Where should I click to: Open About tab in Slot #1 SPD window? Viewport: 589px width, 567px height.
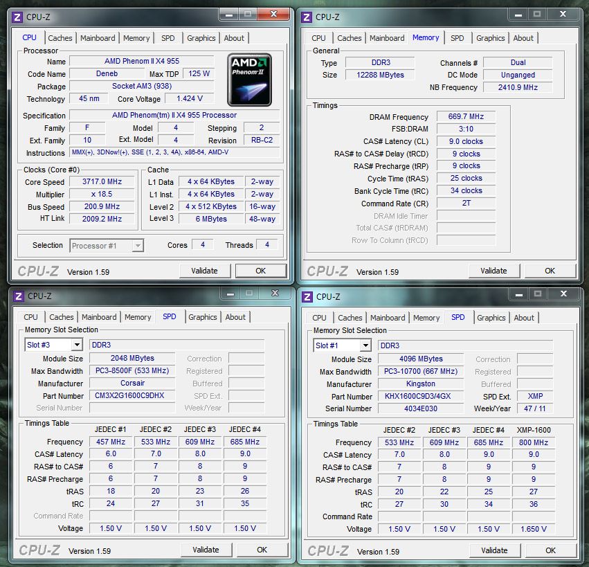(524, 318)
